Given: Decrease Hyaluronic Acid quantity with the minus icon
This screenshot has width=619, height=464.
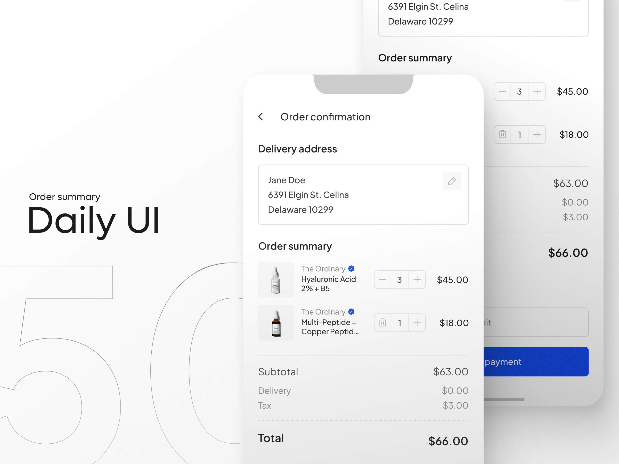Looking at the screenshot, I should click(382, 280).
